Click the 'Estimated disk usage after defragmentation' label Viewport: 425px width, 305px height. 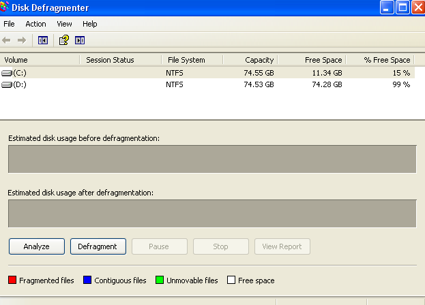[x=80, y=193]
